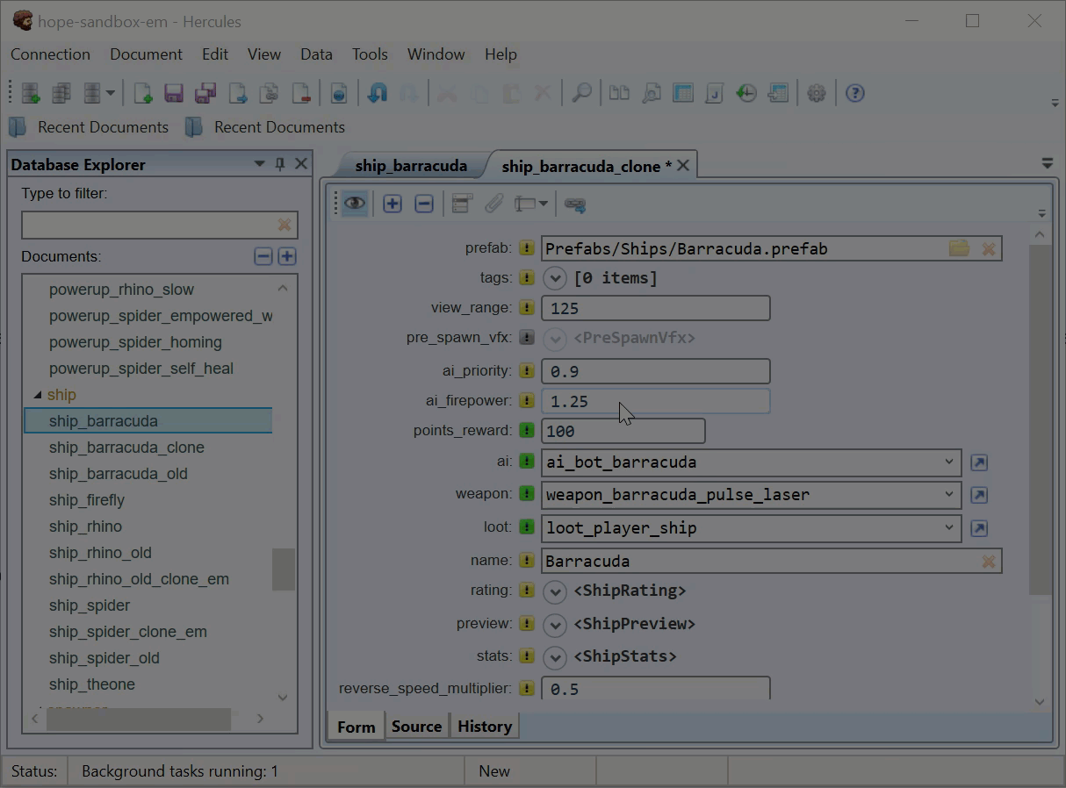
Task: Open the weapon_barracuda_pulse_laser dropdown
Action: click(949, 494)
